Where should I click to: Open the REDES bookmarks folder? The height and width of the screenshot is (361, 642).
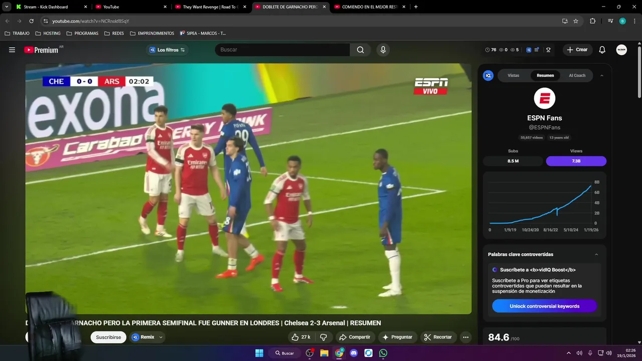point(114,33)
